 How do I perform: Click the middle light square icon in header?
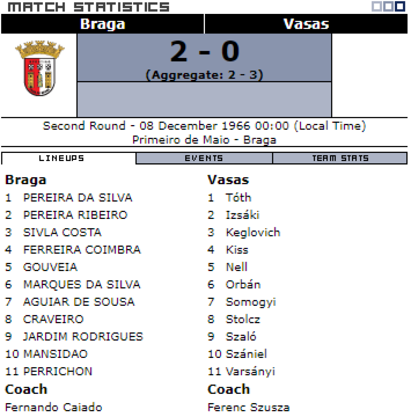[388, 6]
